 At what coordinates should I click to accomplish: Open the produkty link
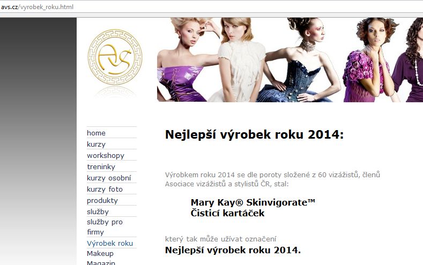coord(102,201)
